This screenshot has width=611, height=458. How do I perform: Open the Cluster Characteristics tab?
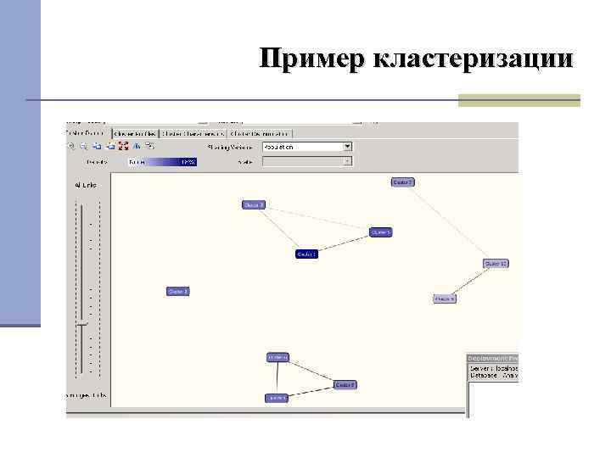tap(193, 134)
